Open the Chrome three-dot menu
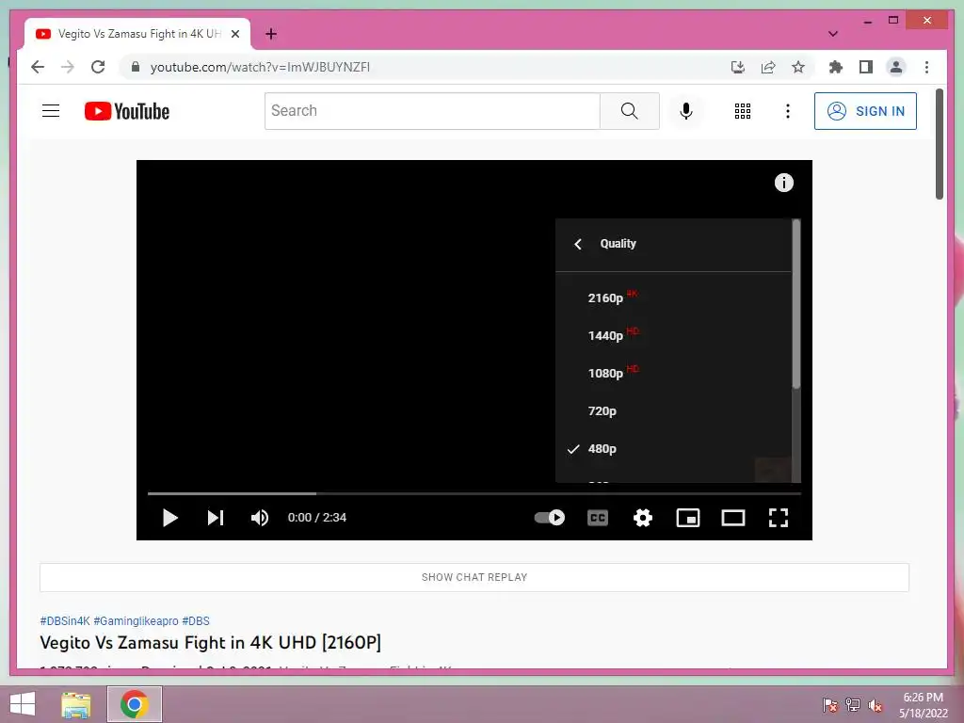964x723 pixels. click(x=926, y=67)
